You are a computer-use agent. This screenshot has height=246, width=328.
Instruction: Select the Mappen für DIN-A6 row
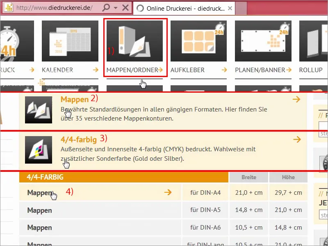click(x=163, y=228)
